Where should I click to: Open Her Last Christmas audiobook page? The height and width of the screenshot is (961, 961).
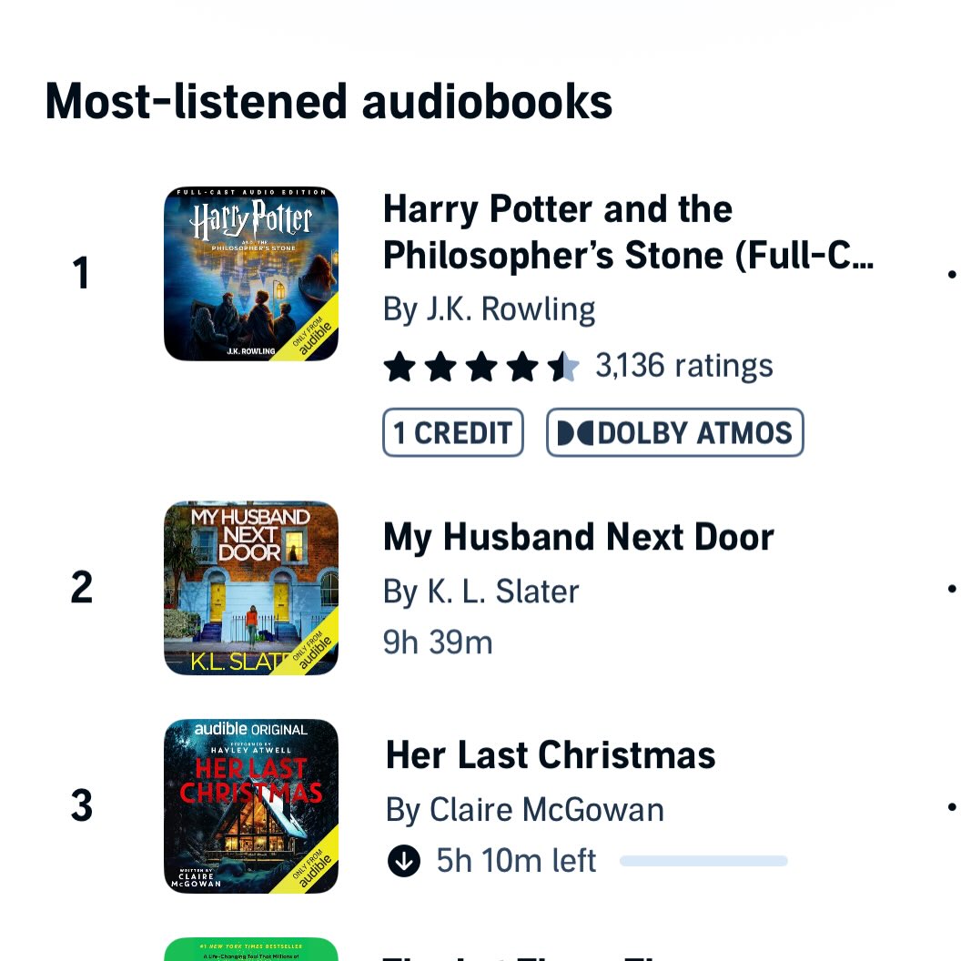point(551,754)
